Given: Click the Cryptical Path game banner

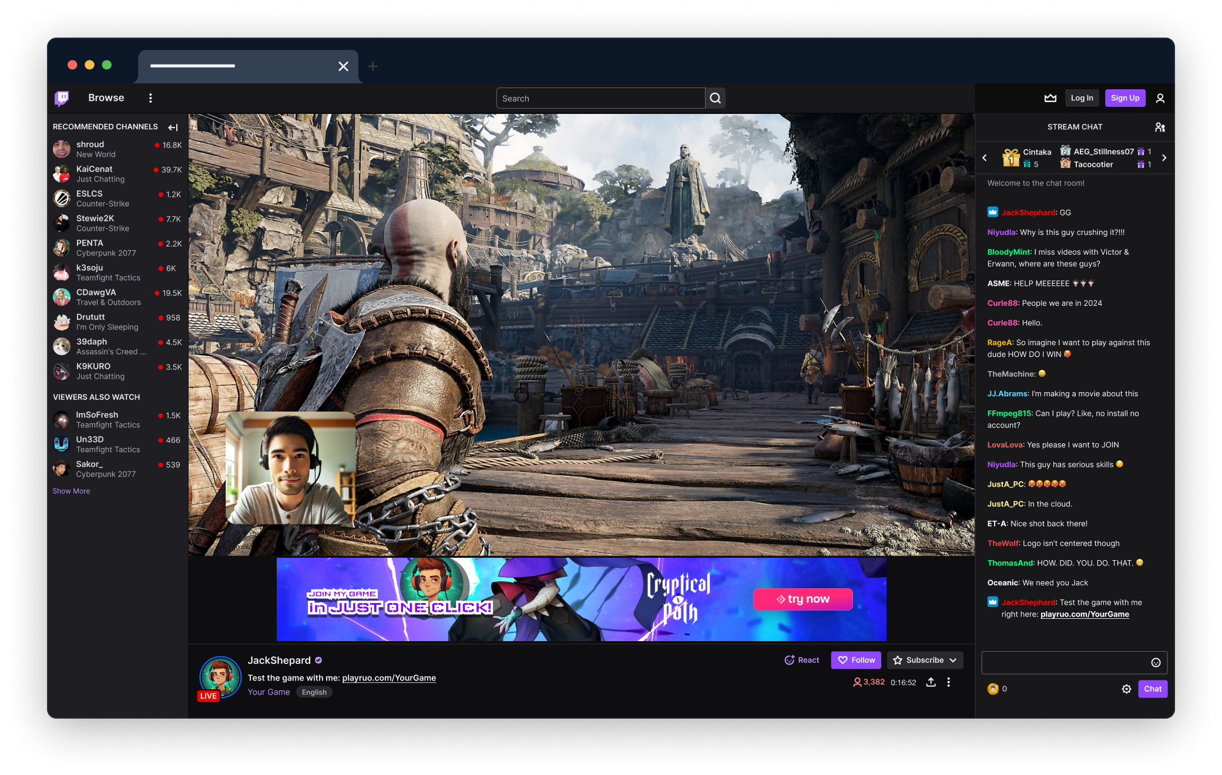Looking at the screenshot, I should click(582, 599).
